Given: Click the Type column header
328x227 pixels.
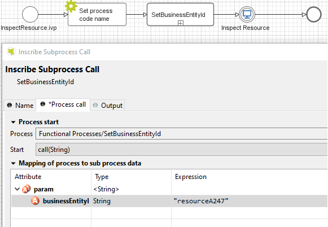Looking at the screenshot, I should click(131, 177).
